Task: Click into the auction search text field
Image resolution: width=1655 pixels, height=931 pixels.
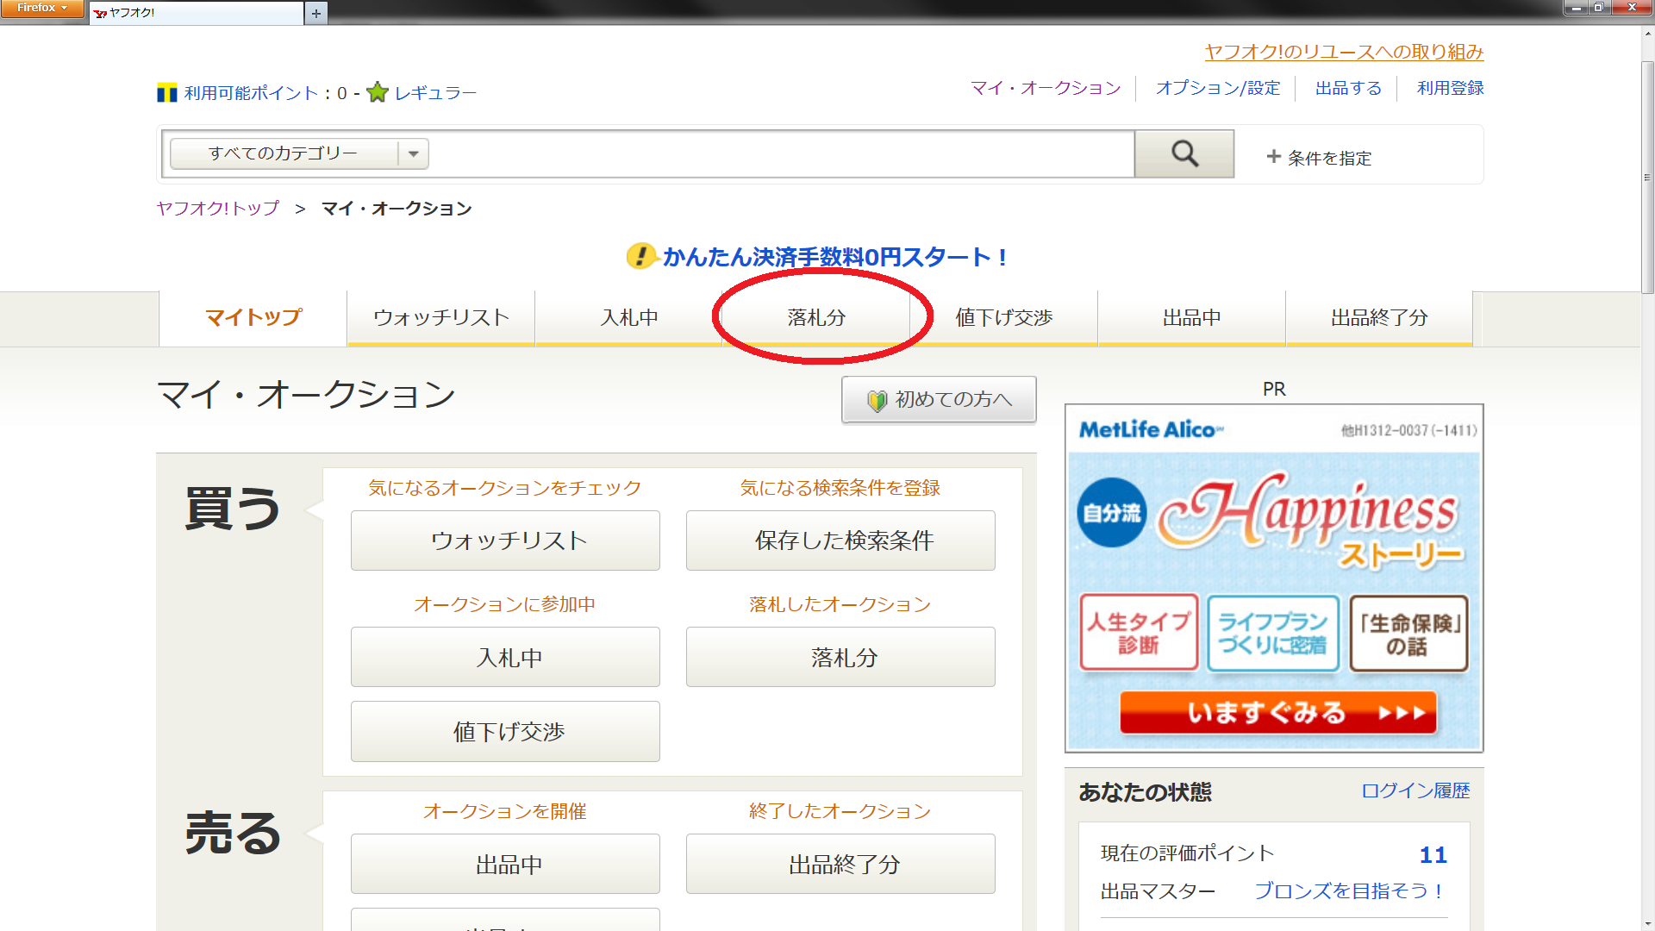Action: click(781, 154)
